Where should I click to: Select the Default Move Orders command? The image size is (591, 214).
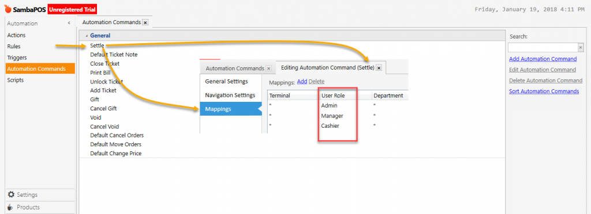tap(115, 144)
